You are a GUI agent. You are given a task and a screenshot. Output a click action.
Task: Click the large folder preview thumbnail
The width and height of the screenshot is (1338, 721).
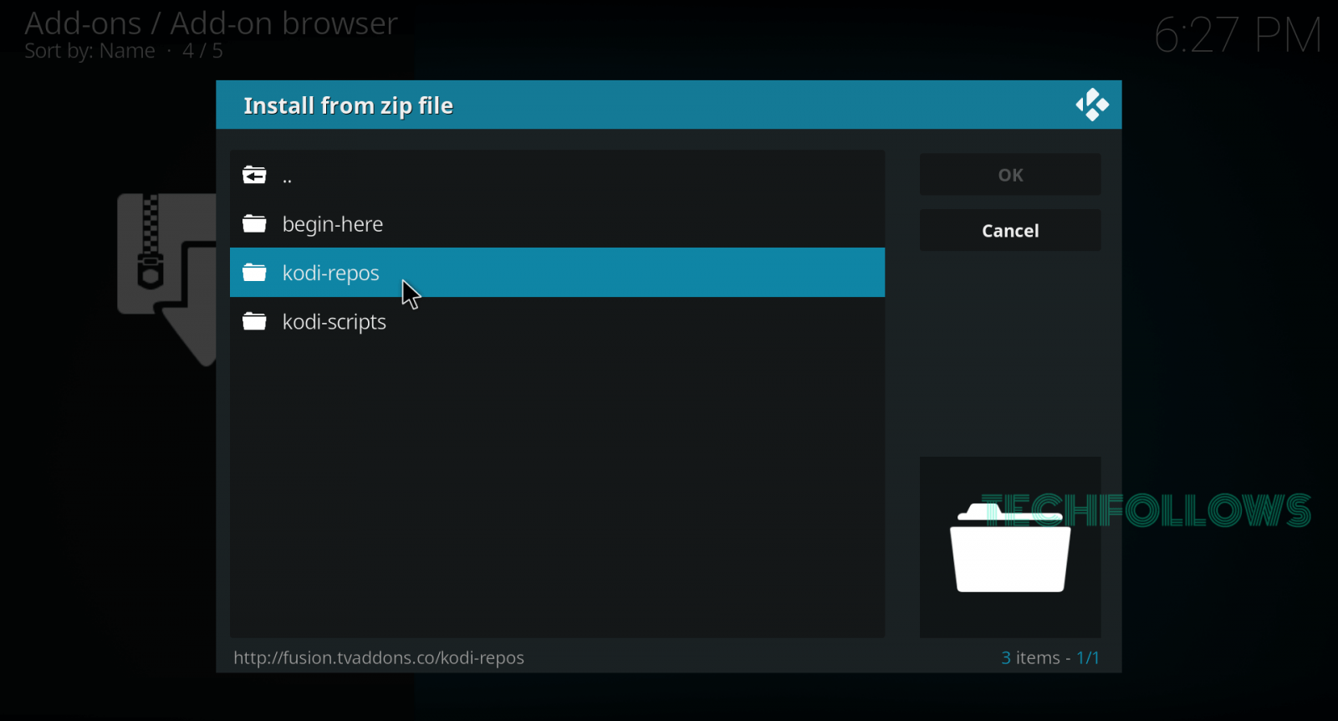1010,547
